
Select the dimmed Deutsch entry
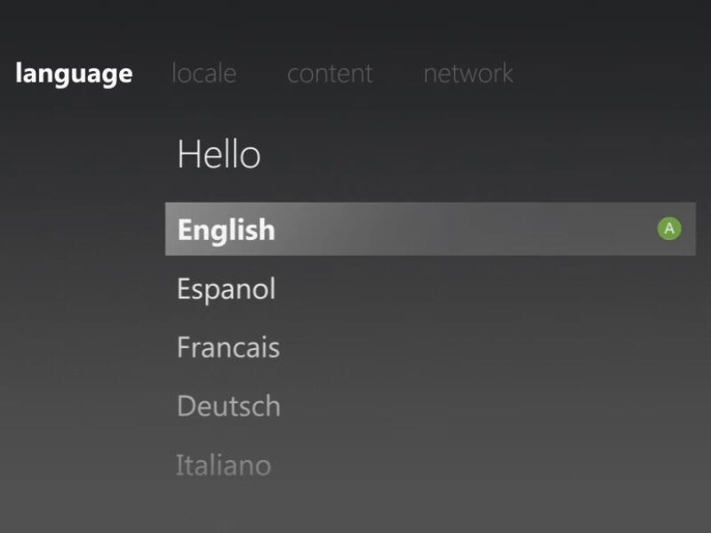(x=229, y=406)
